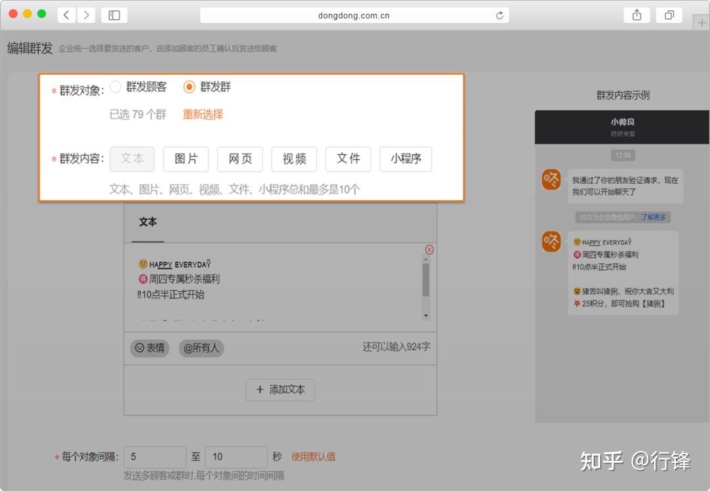Show all tabs overview icon
The width and height of the screenshot is (710, 491).
pyautogui.click(x=669, y=15)
